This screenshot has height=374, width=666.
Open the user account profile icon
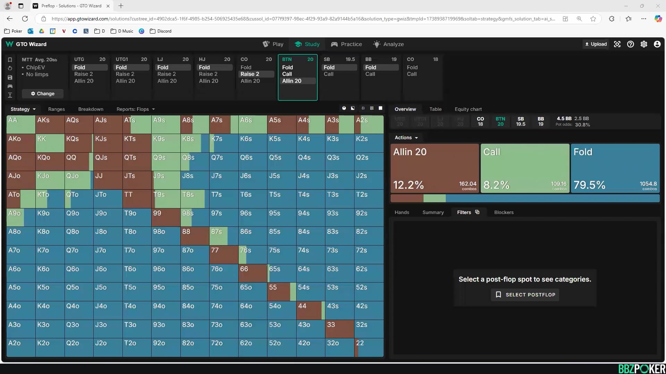[657, 44]
